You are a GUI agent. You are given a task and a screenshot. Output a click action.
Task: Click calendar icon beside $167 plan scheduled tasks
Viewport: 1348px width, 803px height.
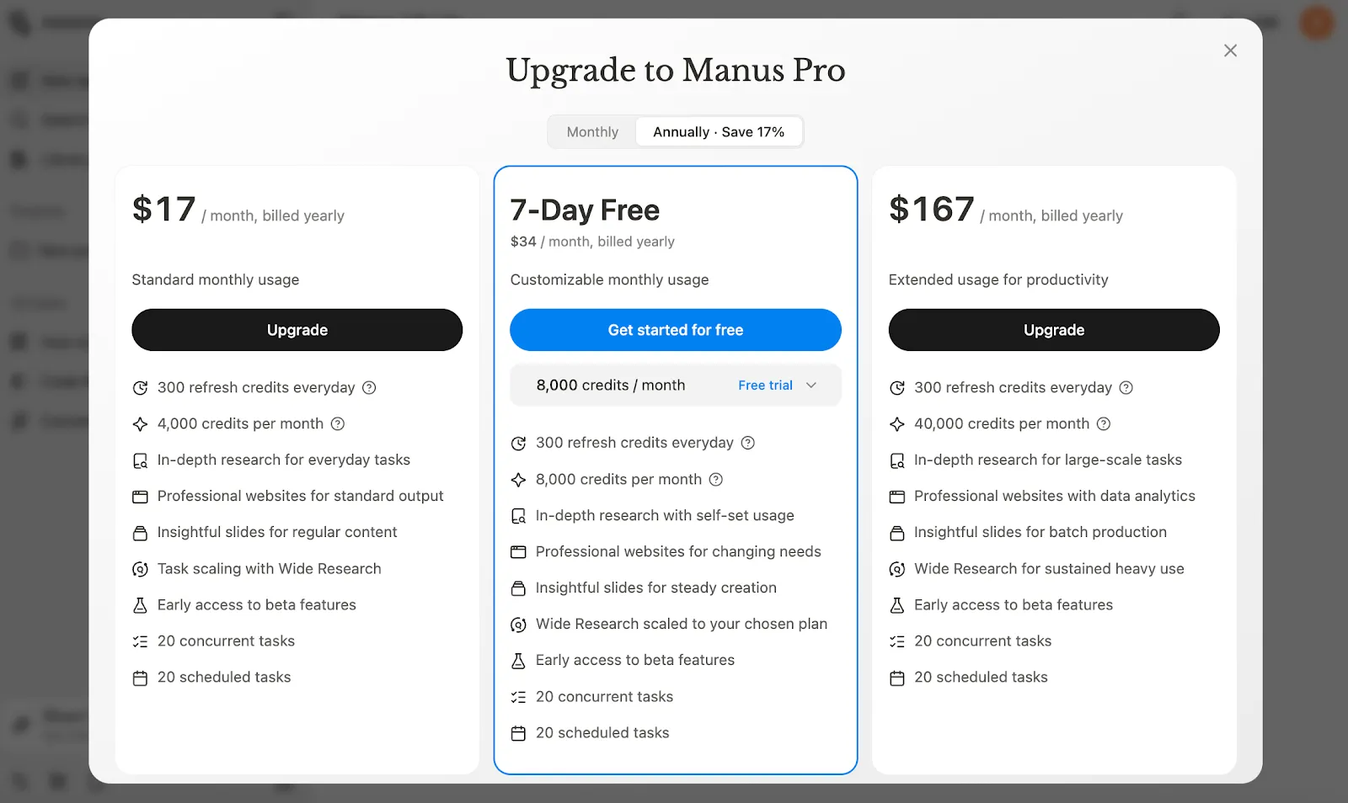pyautogui.click(x=897, y=678)
